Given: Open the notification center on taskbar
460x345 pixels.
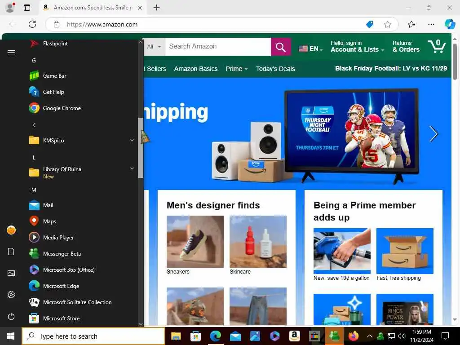Looking at the screenshot, I should tap(445, 336).
